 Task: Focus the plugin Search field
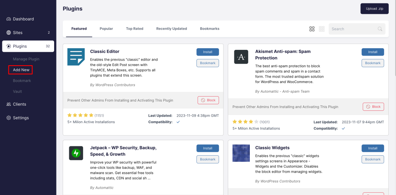click(x=357, y=29)
